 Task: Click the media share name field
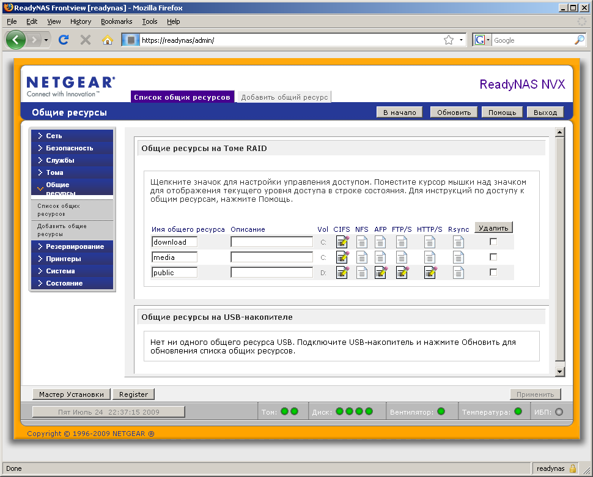coord(174,257)
